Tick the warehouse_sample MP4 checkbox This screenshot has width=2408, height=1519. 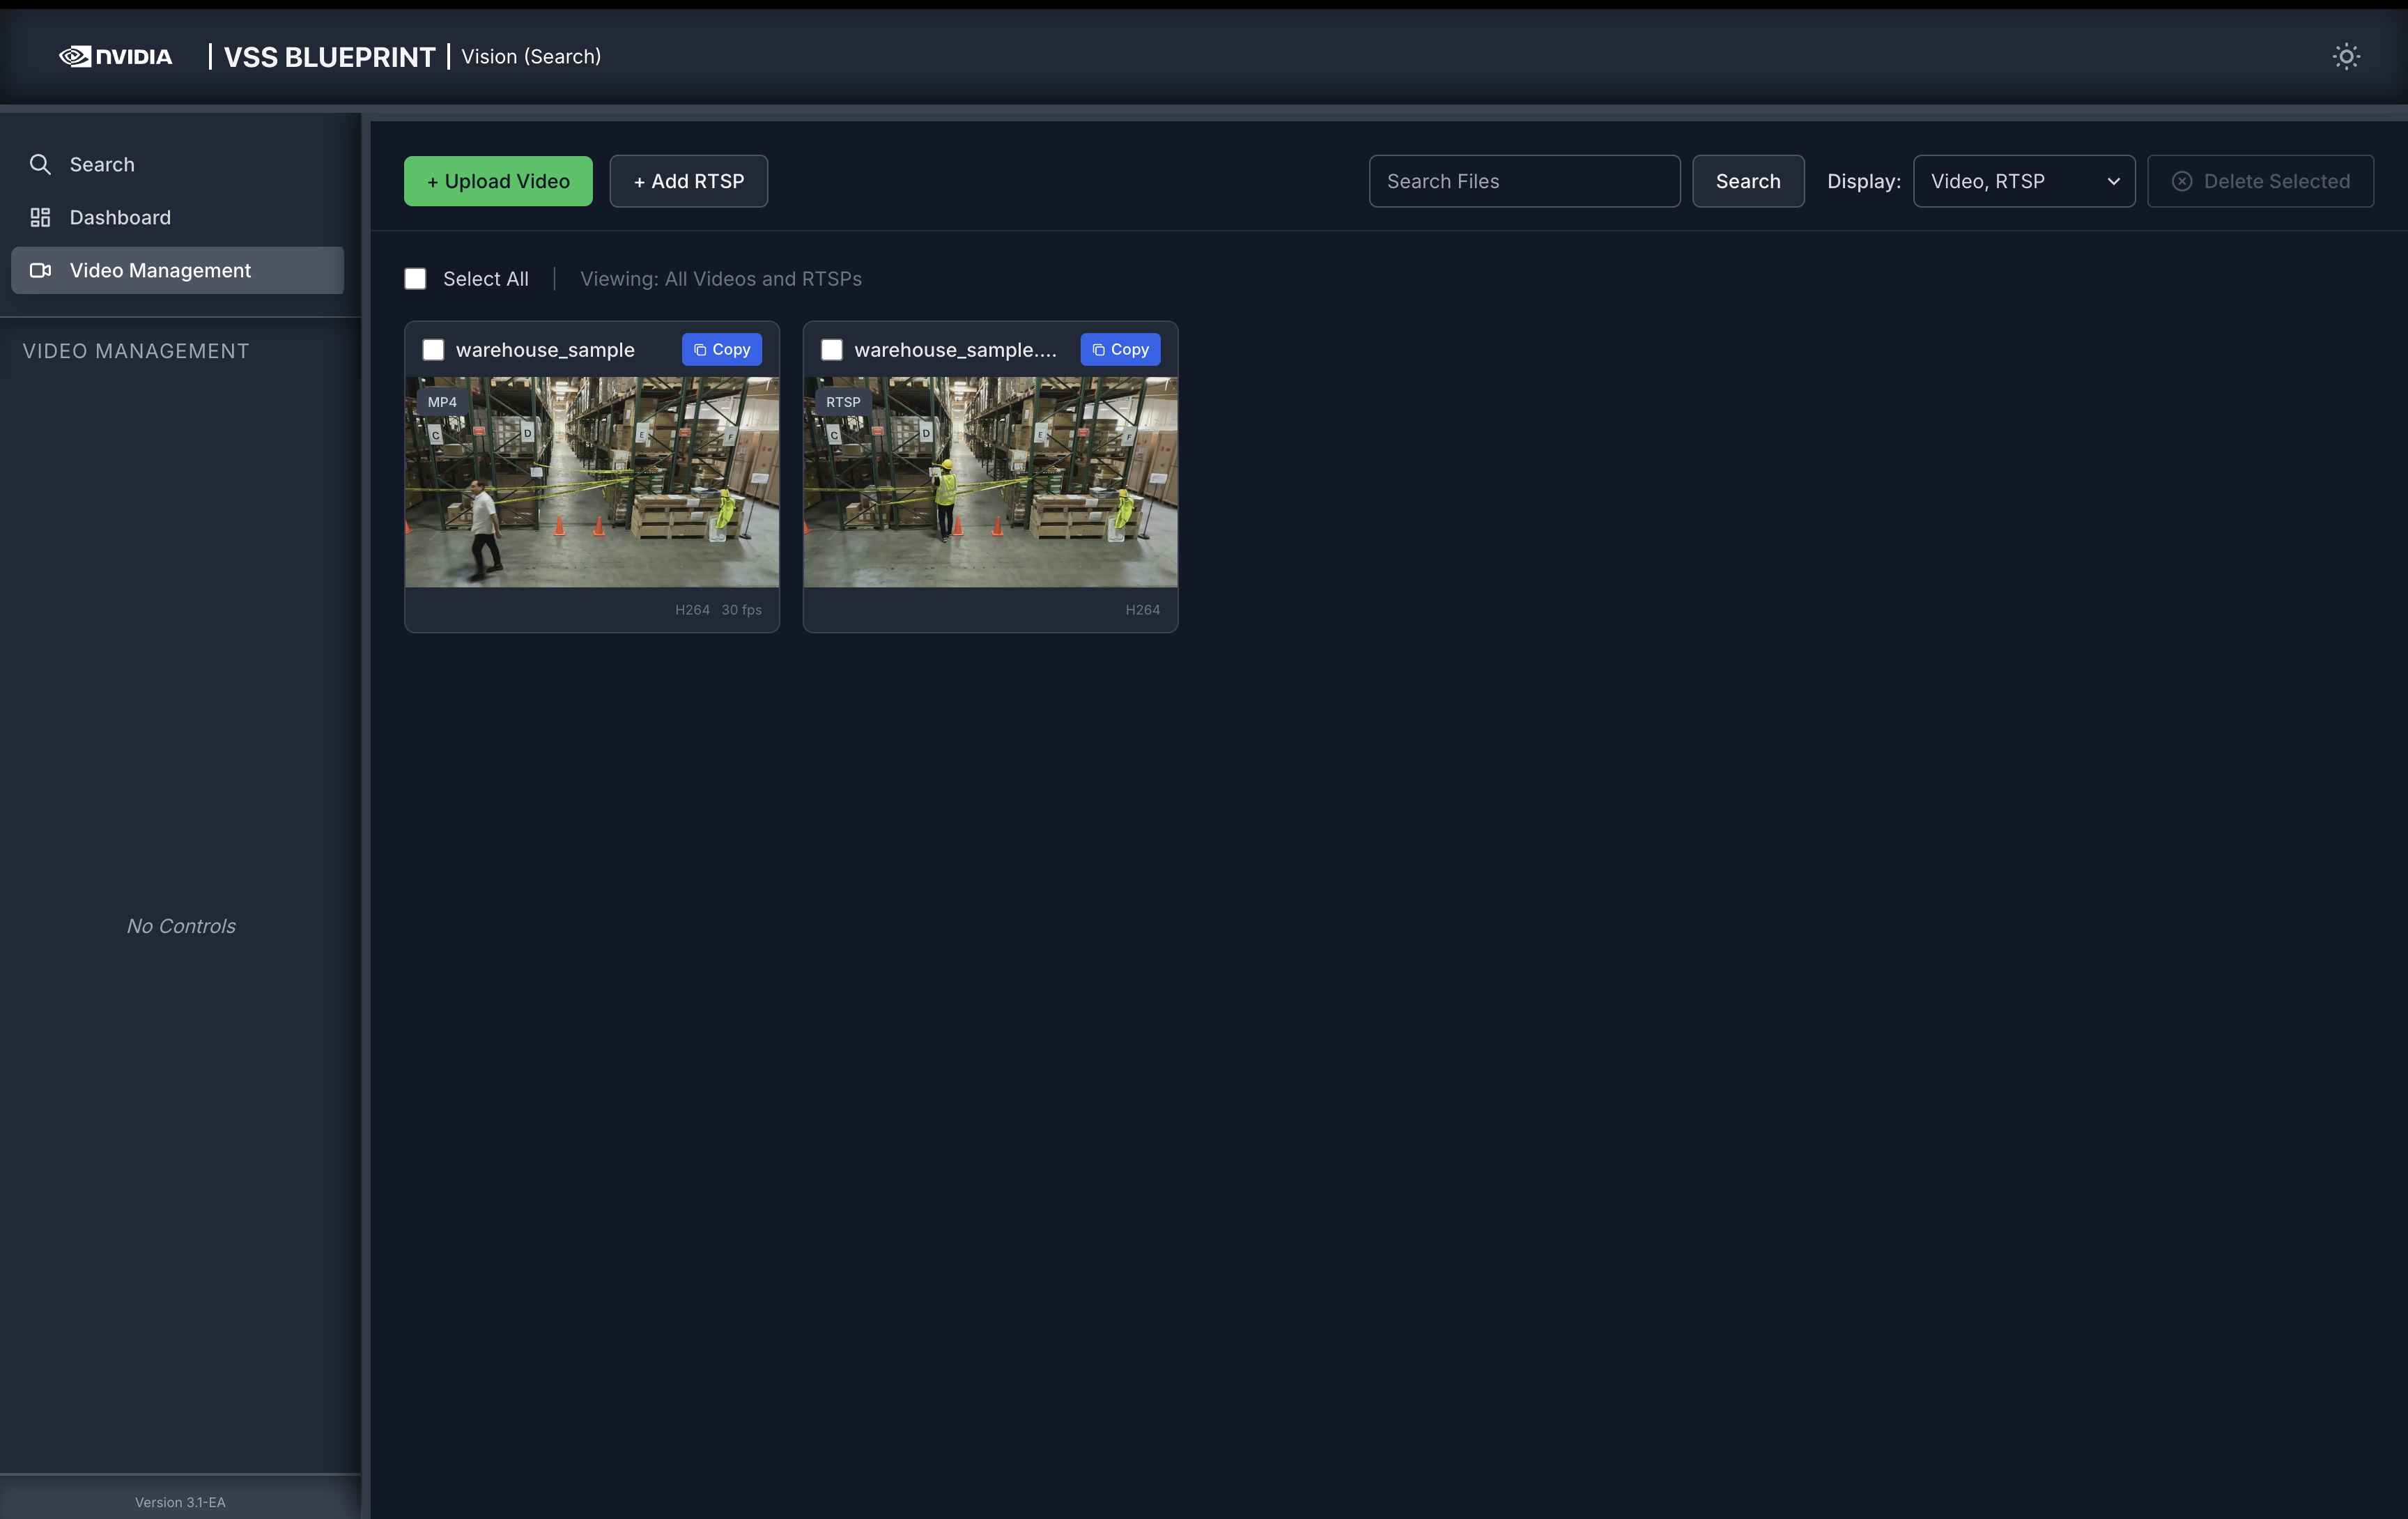[x=433, y=350]
